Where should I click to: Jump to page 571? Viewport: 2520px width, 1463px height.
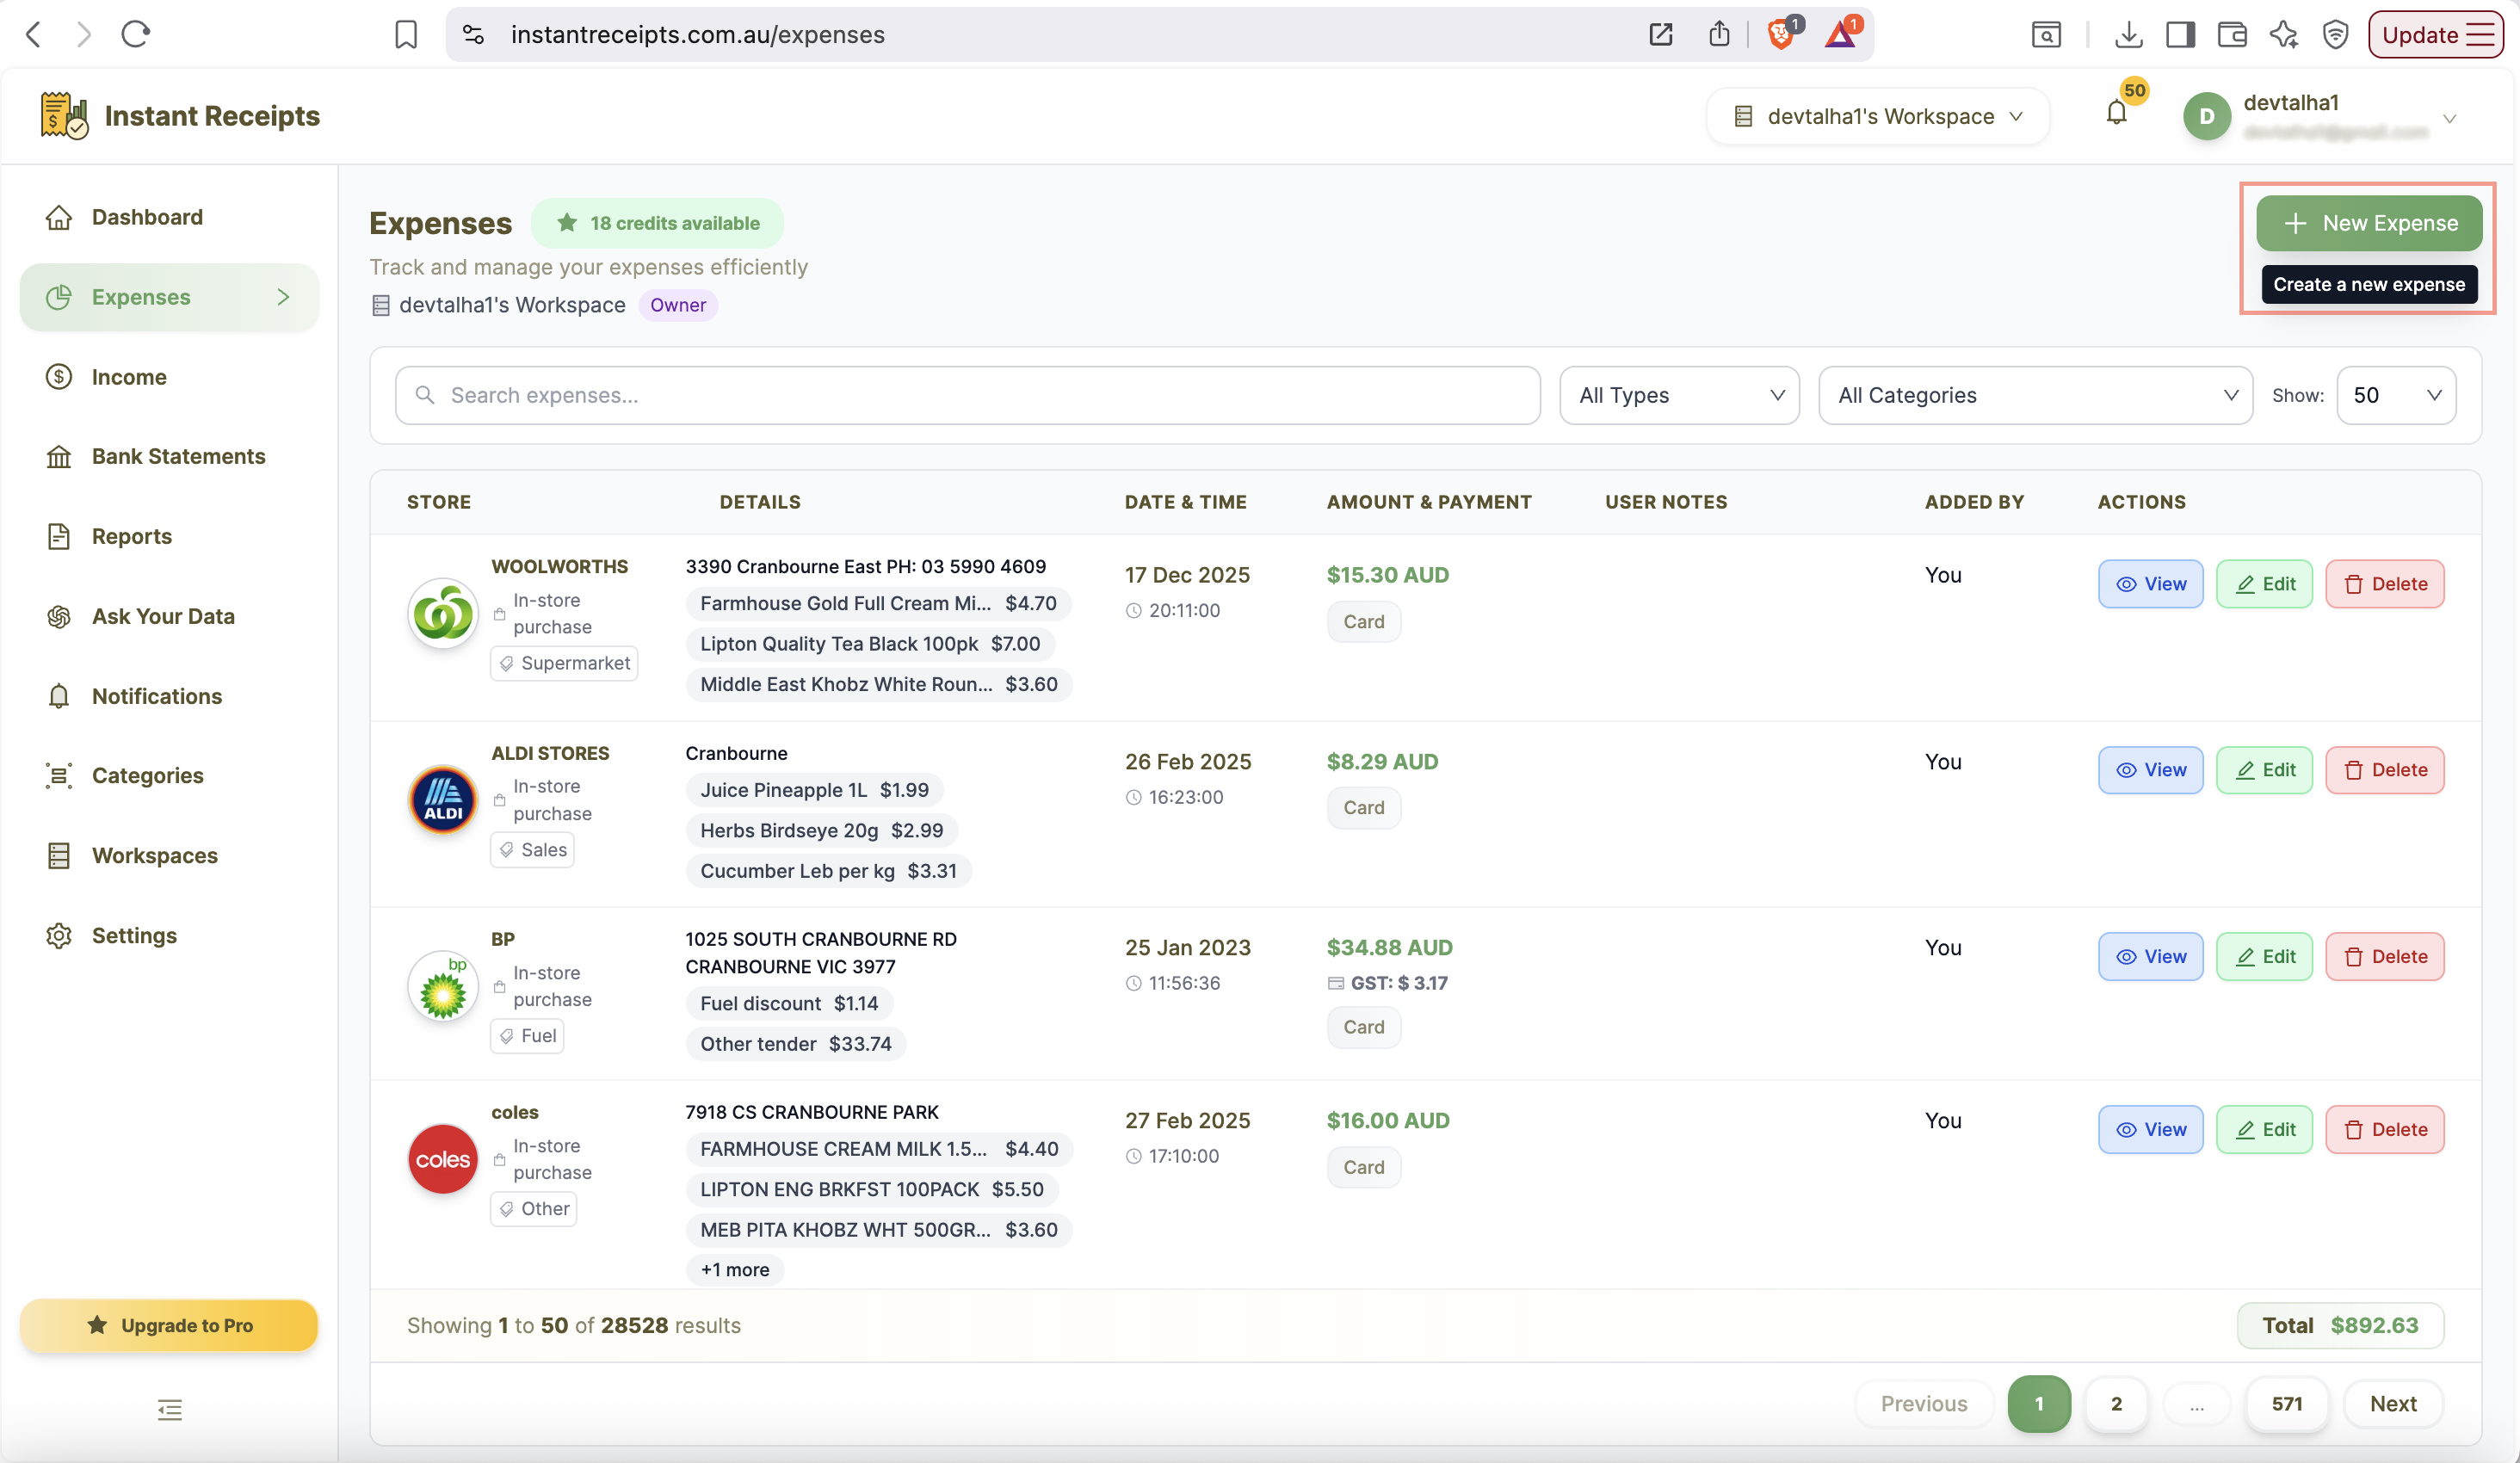click(2286, 1404)
